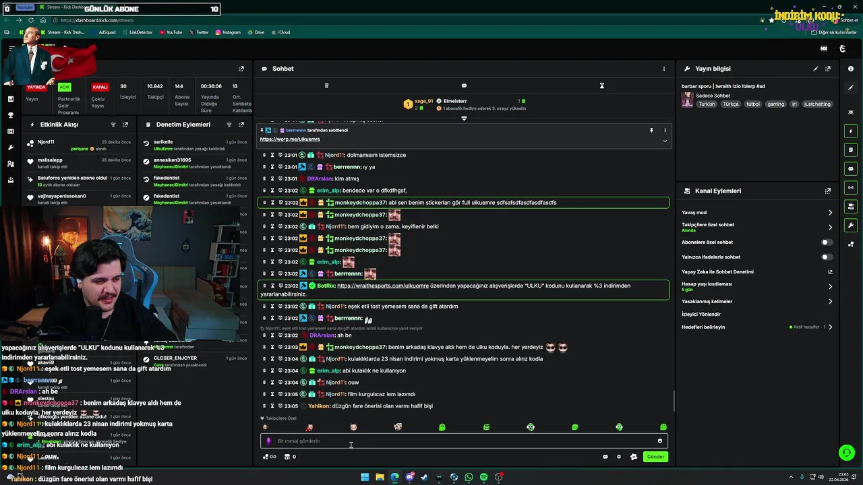Open Sohbet panel three-dot menu
863x485 pixels.
coord(663,69)
